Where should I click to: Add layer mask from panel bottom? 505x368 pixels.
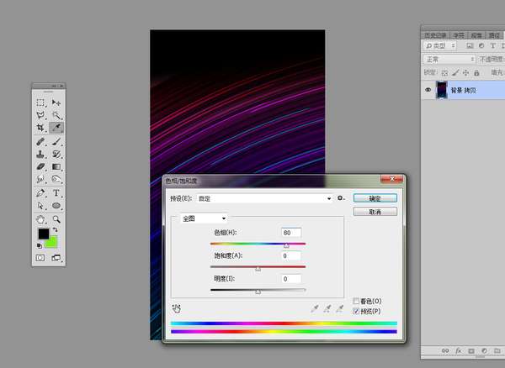[471, 350]
